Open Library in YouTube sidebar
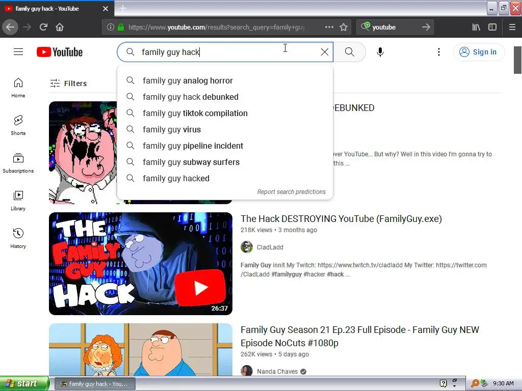 pyautogui.click(x=18, y=201)
